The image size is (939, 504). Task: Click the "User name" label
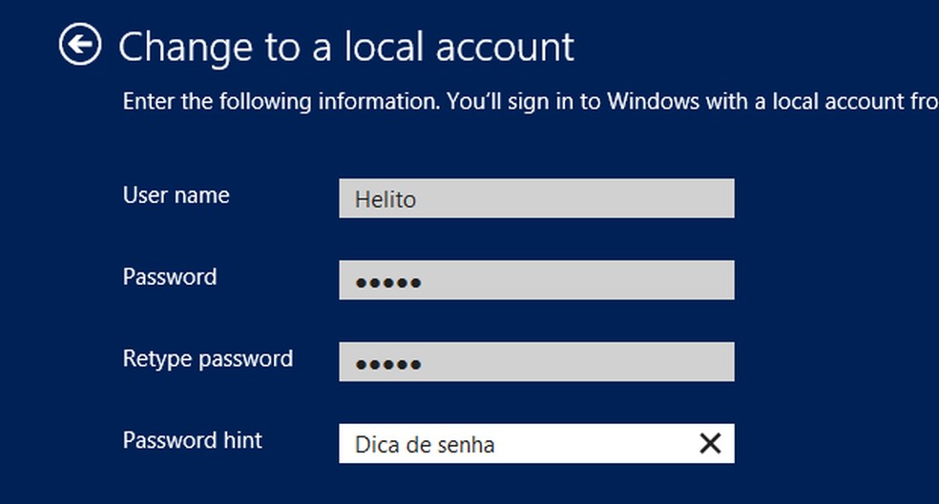pyautogui.click(x=177, y=195)
